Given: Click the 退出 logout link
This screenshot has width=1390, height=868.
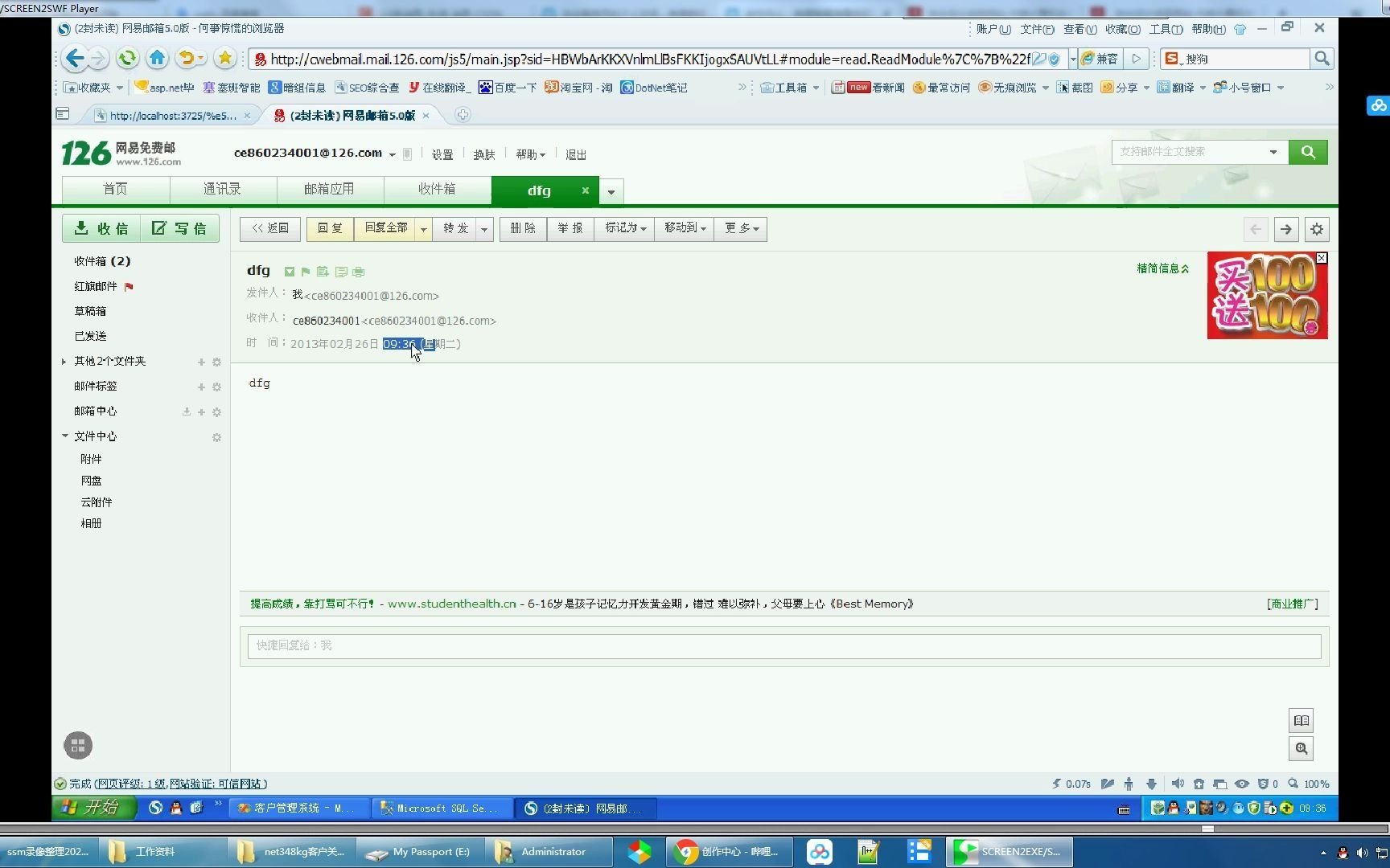Looking at the screenshot, I should [576, 154].
